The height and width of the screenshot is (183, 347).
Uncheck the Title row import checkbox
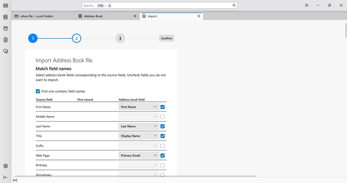pyautogui.click(x=162, y=136)
